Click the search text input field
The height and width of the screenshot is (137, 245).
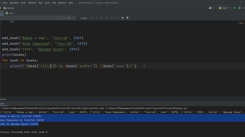[x=28, y=18]
